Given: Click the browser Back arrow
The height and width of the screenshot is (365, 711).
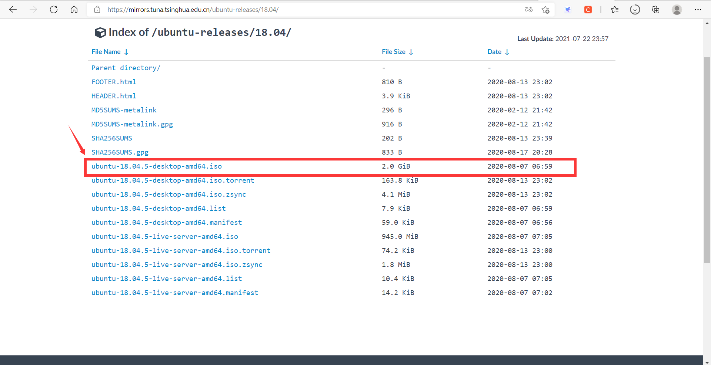Looking at the screenshot, I should pos(13,10).
